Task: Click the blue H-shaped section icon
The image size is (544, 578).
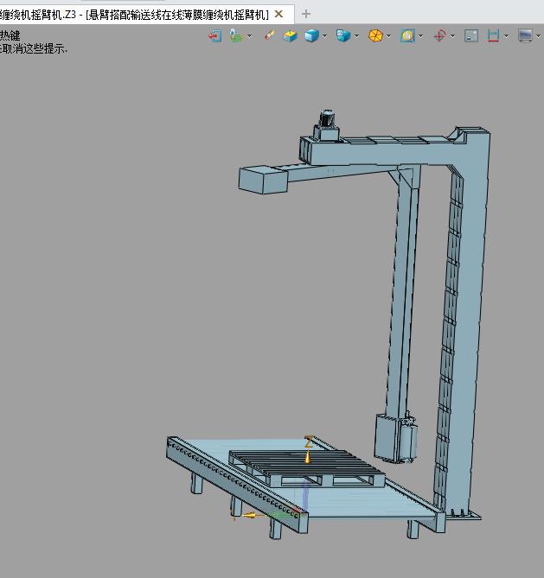Action: click(x=494, y=35)
